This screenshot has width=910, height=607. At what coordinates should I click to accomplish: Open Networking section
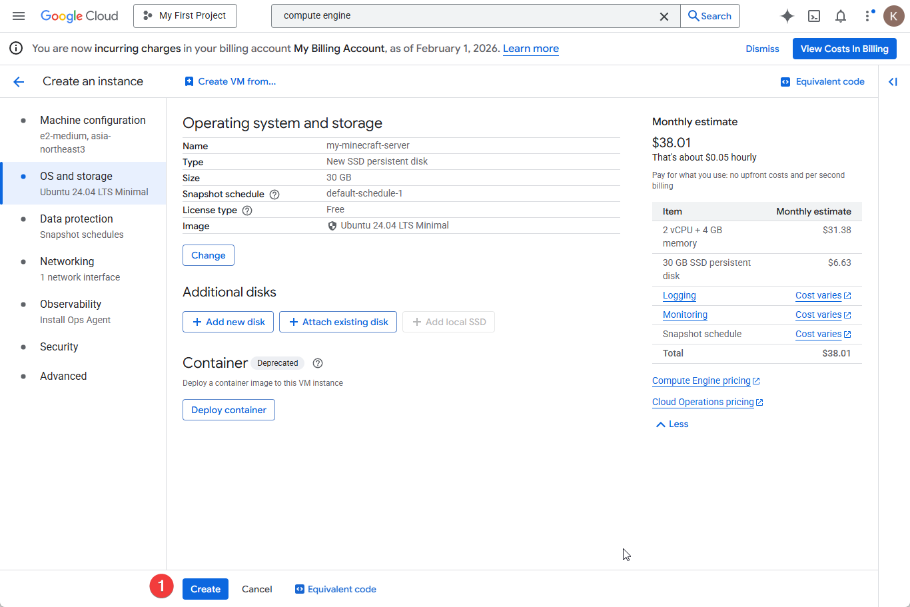pos(83,269)
